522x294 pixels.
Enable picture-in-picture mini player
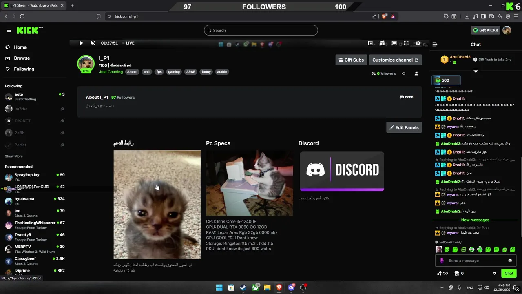coord(370,43)
